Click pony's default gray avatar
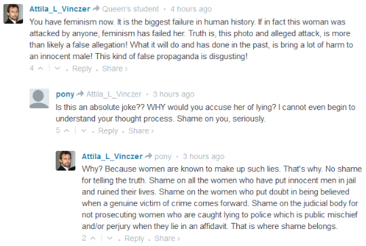This screenshot has width=366, height=246. [x=39, y=99]
